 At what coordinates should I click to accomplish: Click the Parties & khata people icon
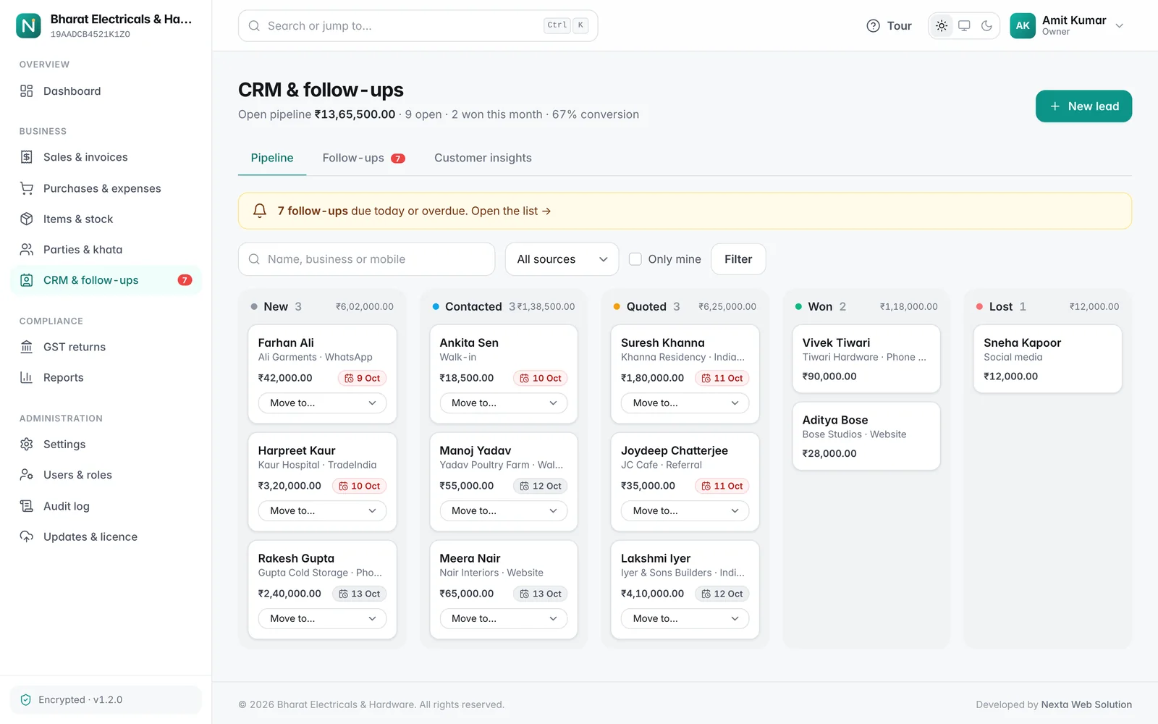pyautogui.click(x=27, y=250)
